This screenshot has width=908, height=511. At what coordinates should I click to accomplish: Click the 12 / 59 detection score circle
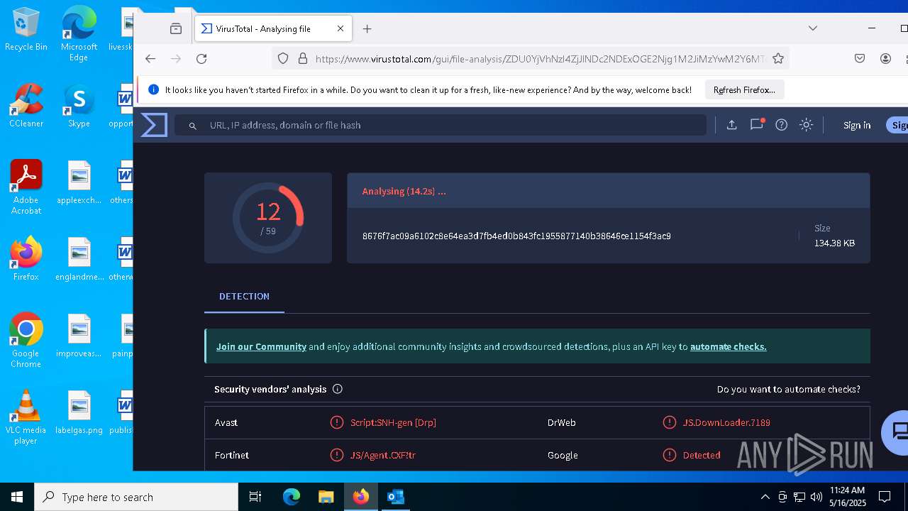(x=268, y=218)
